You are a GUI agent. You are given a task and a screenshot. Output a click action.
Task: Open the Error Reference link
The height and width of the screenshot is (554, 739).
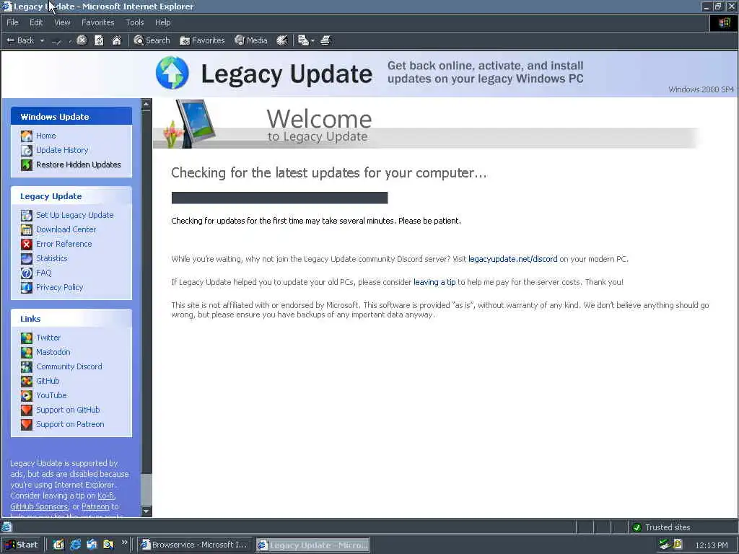(x=64, y=244)
